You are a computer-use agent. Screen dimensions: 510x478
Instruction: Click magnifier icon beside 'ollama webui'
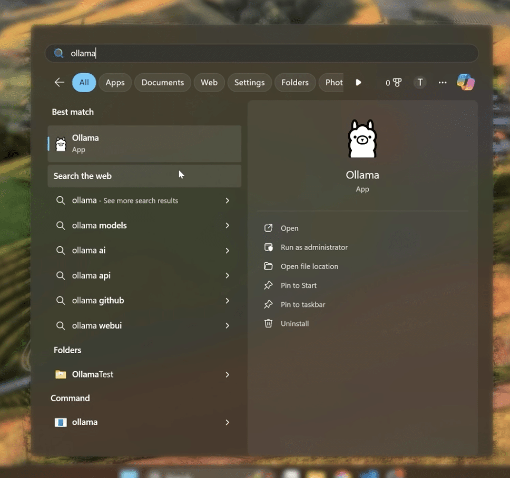(x=61, y=325)
